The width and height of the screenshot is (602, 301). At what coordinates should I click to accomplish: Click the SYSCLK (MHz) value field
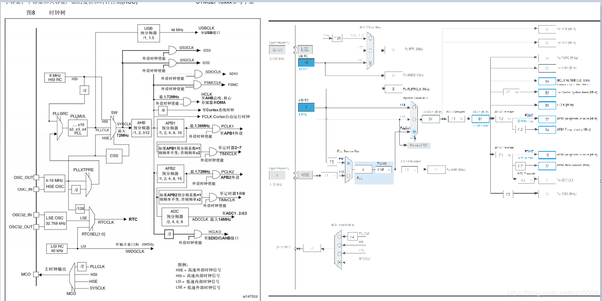pyautogui.click(x=430, y=119)
